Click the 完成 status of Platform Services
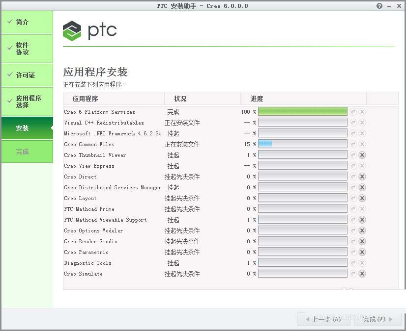Screen dimensions: 406x331 coord(173,112)
